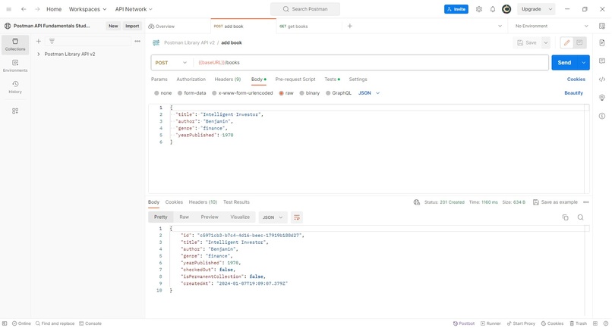The image size is (612, 328).
Task: Click the network globe icon near status
Action: [416, 202]
